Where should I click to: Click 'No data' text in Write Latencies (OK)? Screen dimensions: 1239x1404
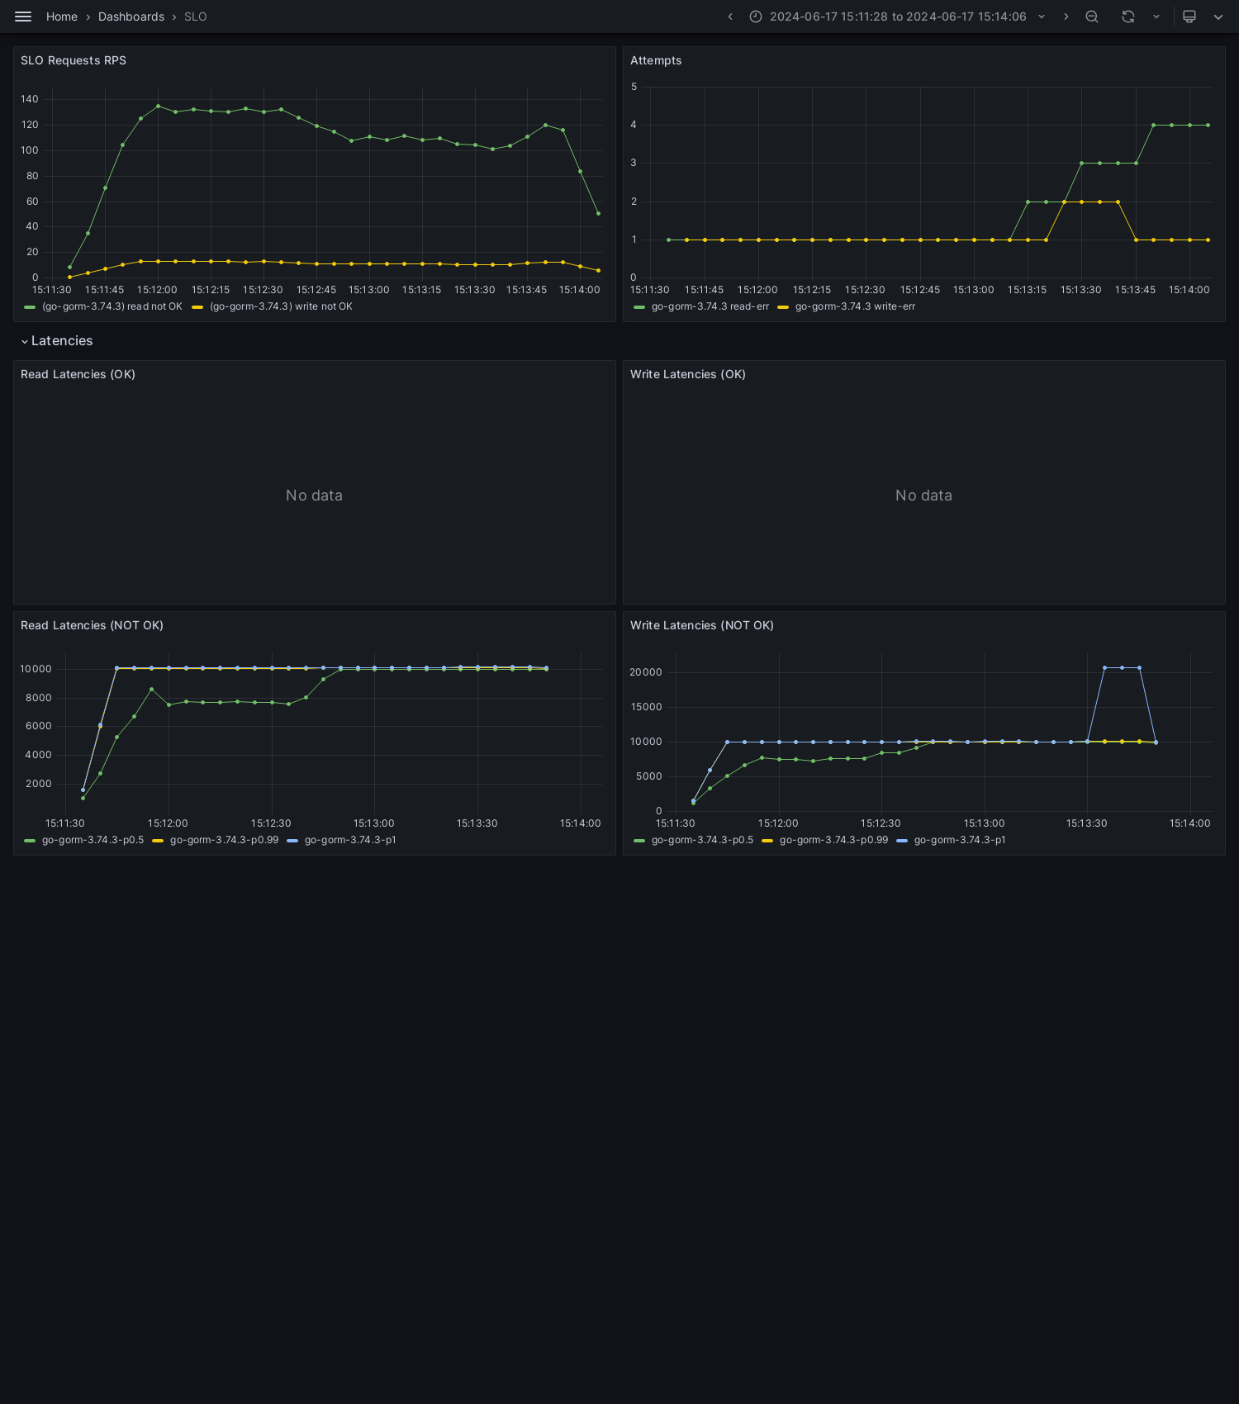coord(923,496)
